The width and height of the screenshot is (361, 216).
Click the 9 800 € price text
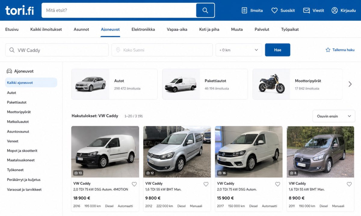tap(153, 198)
